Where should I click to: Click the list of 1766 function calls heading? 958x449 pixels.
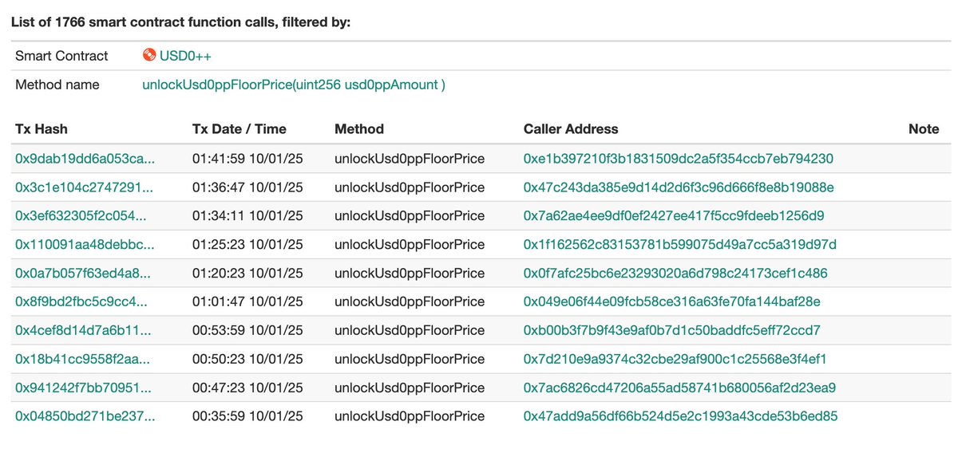pyautogui.click(x=180, y=21)
